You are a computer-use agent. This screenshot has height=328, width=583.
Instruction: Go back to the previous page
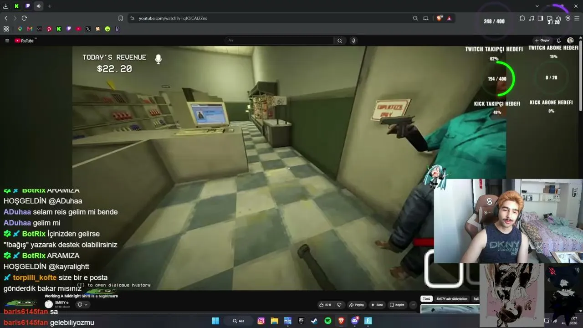tap(6, 18)
